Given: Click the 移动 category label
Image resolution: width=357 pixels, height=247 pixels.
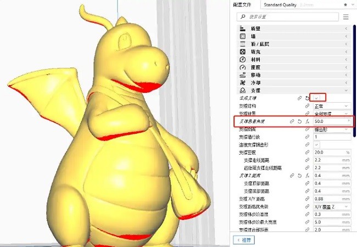Looking at the screenshot, I should (x=255, y=75).
